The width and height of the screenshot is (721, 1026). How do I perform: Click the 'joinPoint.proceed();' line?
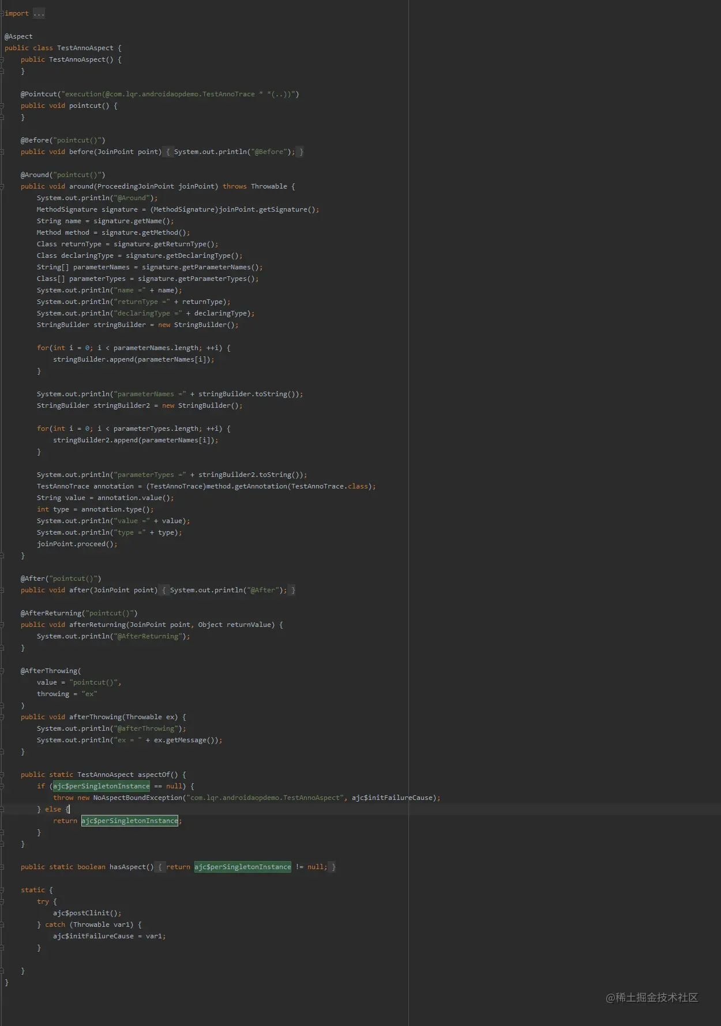click(x=77, y=544)
